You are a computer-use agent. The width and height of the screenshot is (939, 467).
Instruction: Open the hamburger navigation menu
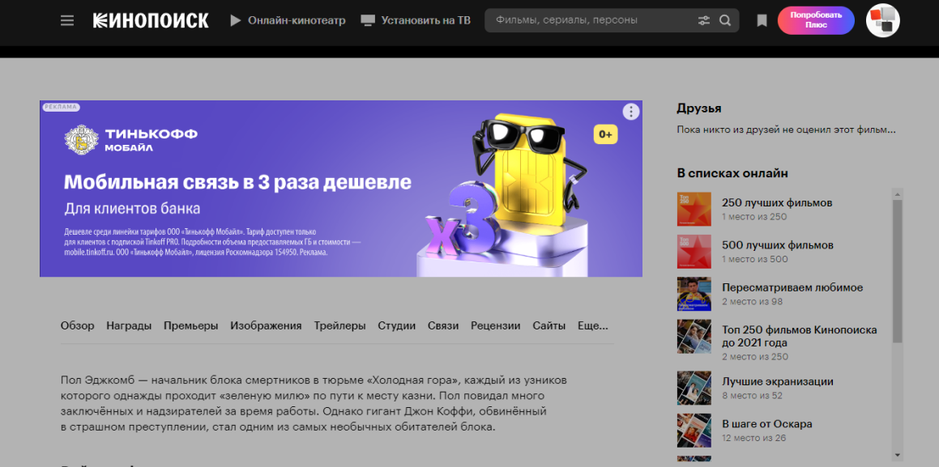tap(67, 20)
